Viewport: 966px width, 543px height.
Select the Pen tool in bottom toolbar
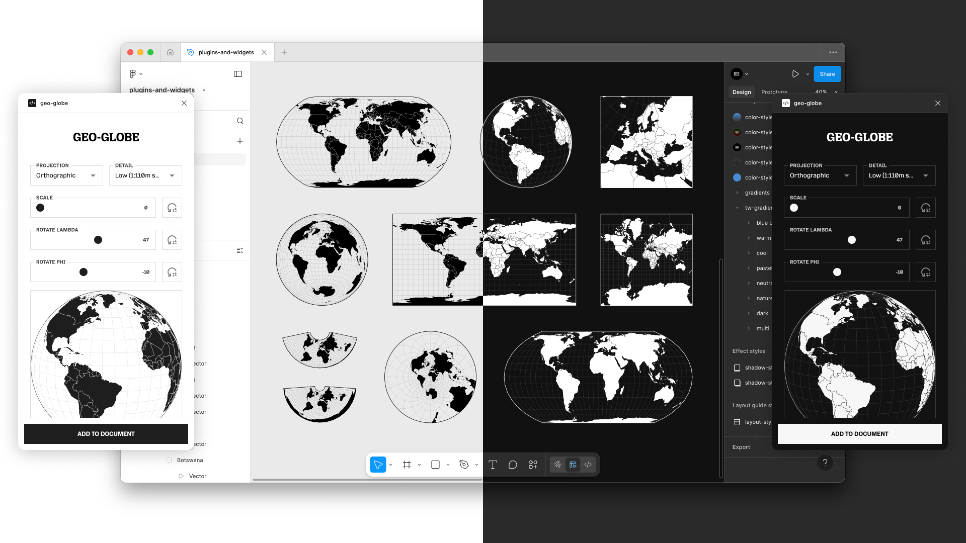pos(464,465)
